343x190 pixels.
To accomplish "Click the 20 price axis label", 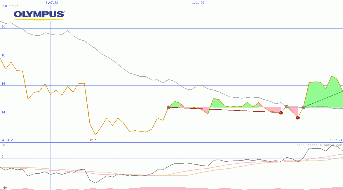I will [3, 27].
